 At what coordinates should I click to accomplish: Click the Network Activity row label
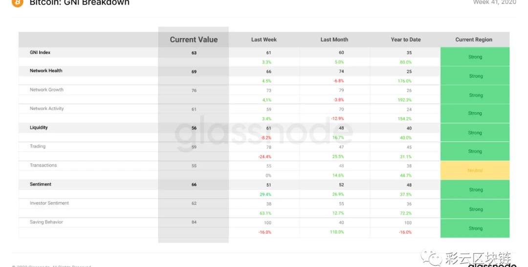[46, 108]
